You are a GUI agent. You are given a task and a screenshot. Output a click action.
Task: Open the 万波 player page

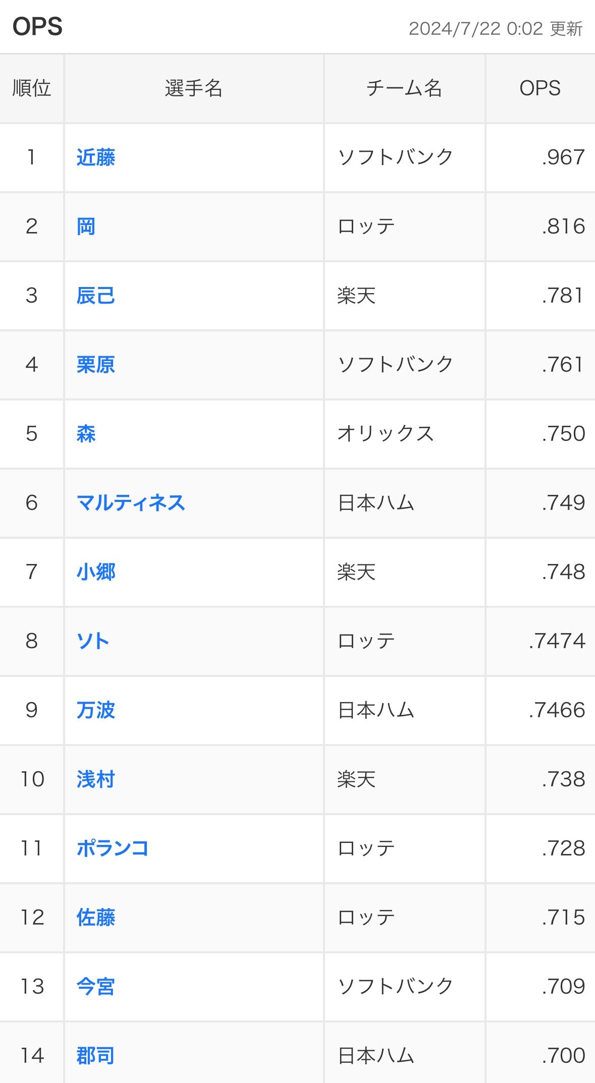(96, 710)
